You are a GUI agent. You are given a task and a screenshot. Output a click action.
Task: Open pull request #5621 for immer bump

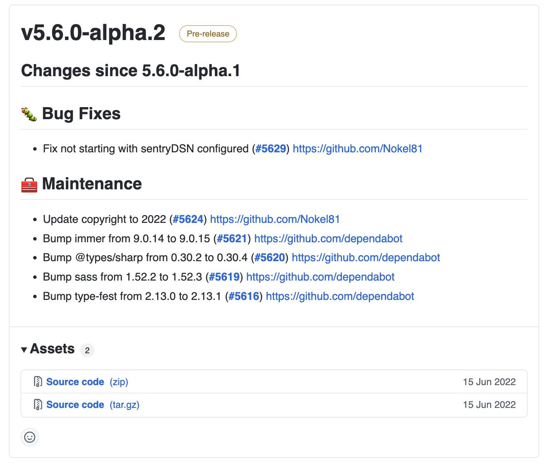coord(232,238)
